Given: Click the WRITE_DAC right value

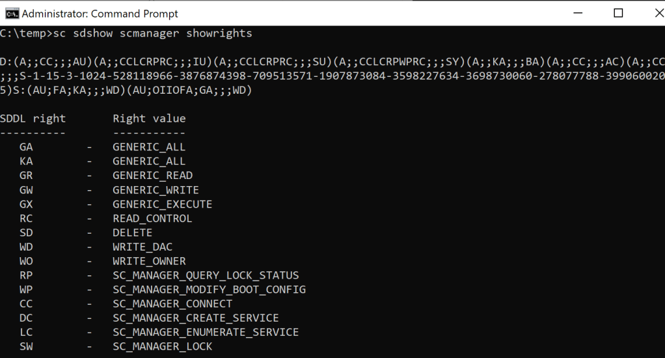Looking at the screenshot, I should 142,247.
